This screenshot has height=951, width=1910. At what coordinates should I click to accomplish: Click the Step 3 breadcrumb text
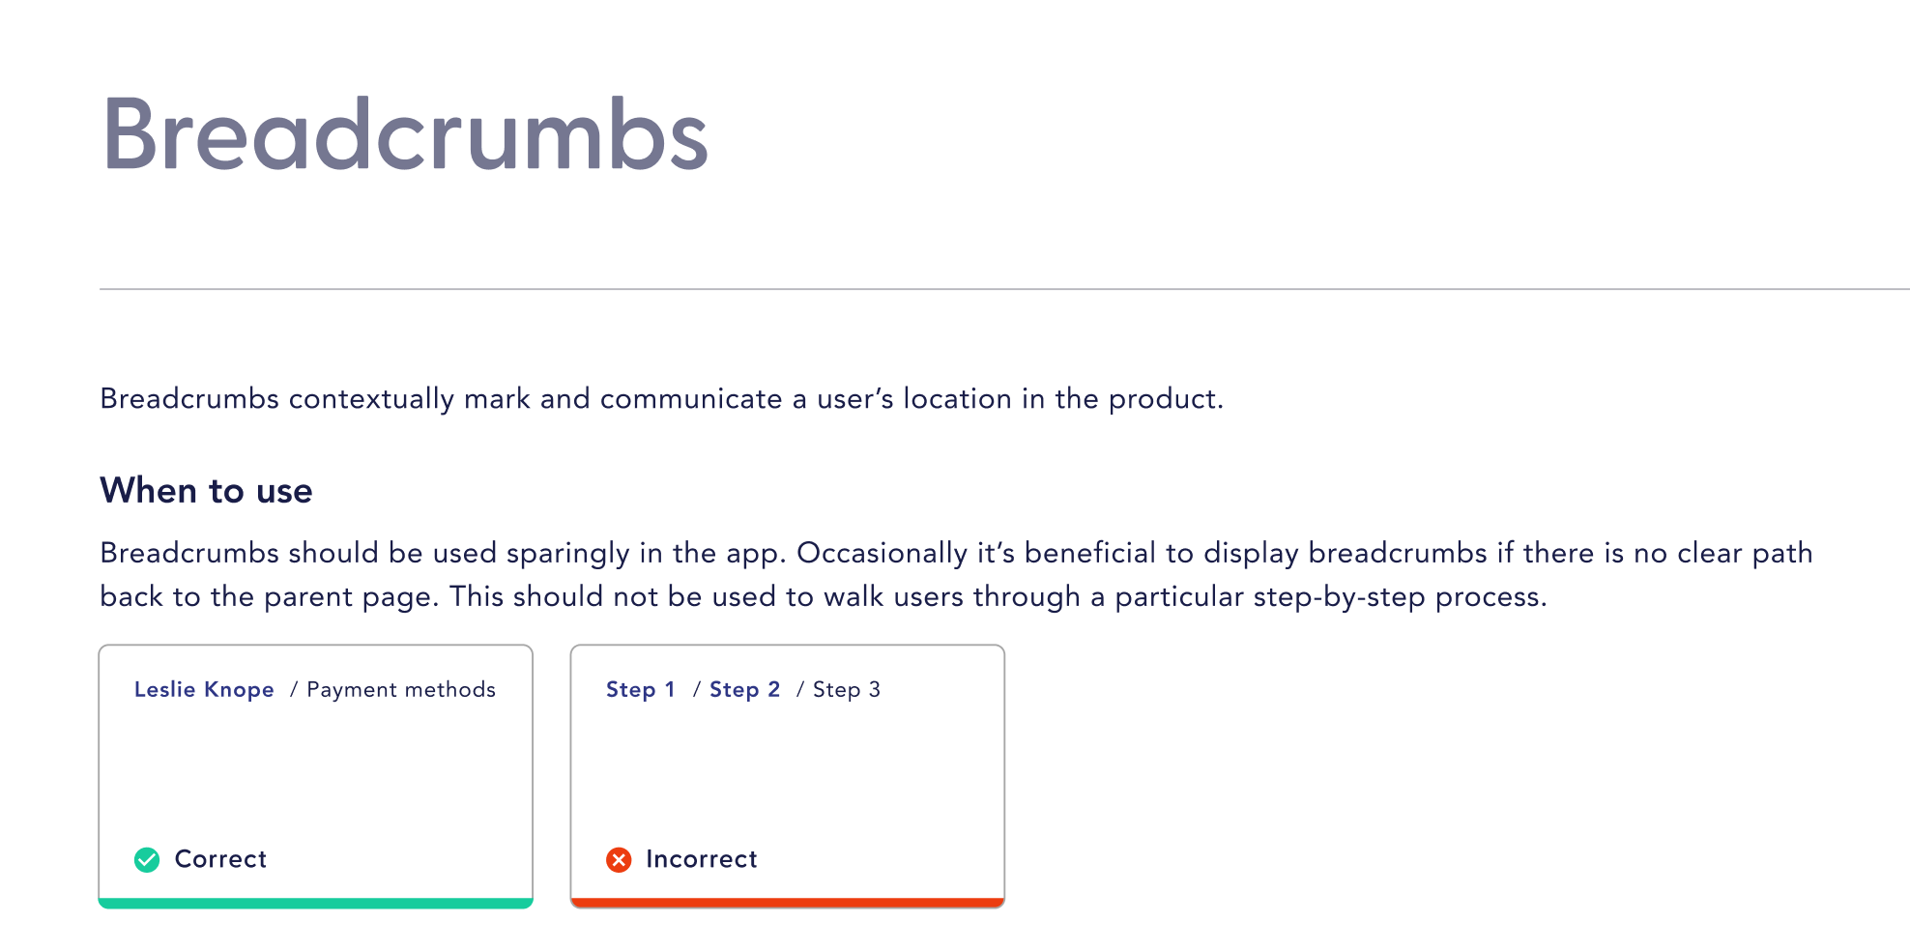847,689
